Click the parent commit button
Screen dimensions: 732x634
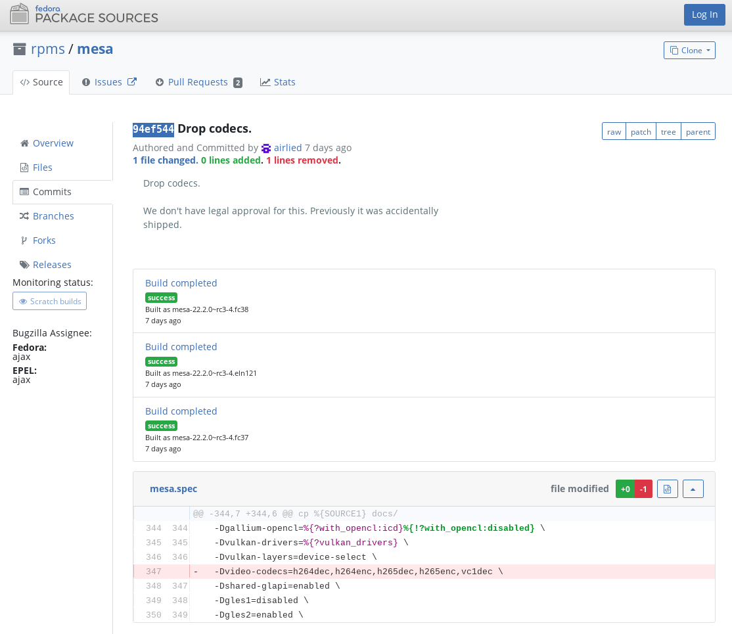click(x=698, y=131)
